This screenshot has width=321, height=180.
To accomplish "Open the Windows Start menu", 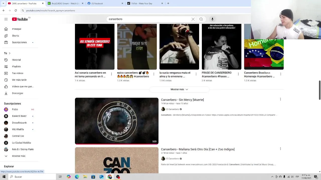I will click(4, 177).
